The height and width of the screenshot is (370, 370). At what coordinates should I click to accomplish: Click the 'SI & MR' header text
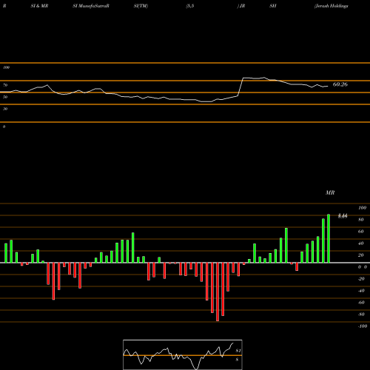pos(39,6)
